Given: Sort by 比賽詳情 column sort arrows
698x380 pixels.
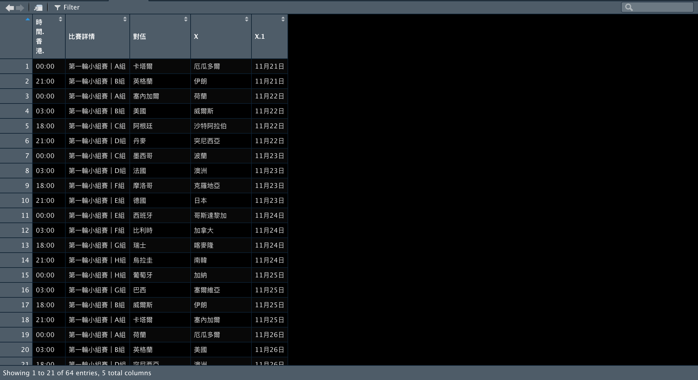Looking at the screenshot, I should click(x=125, y=19).
